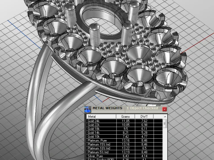
Task: Select the 'Platinum 15% Irid' row name
Action: 99,144
